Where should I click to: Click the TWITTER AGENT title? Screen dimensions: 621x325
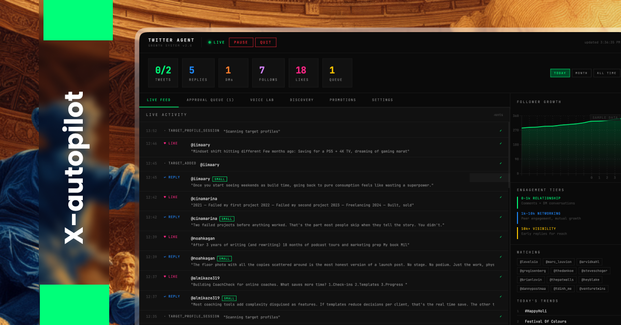pyautogui.click(x=171, y=40)
